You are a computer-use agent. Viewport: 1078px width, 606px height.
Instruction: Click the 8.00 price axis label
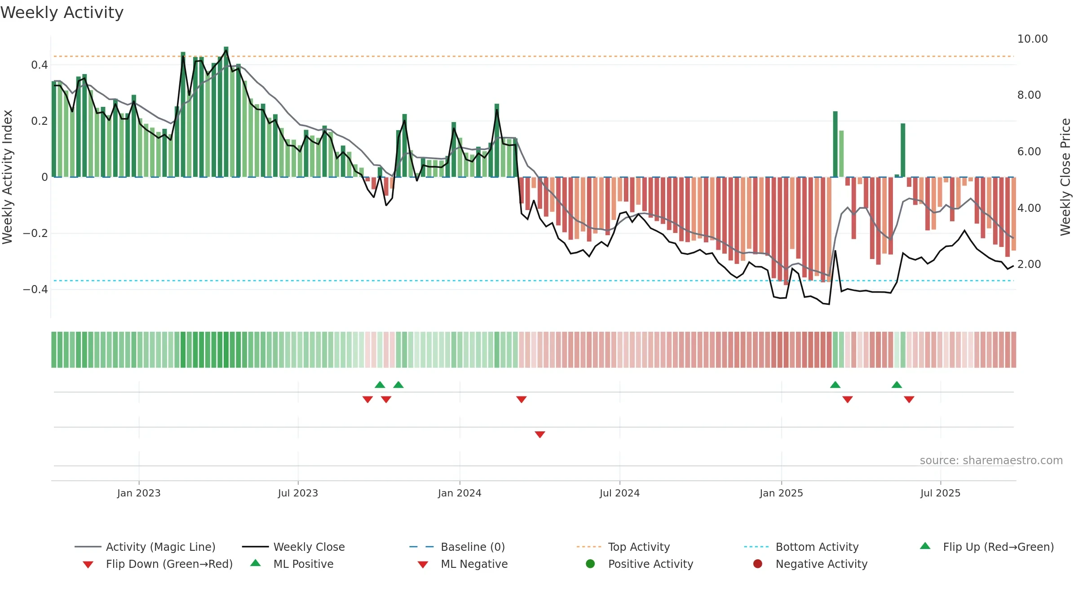(1029, 95)
